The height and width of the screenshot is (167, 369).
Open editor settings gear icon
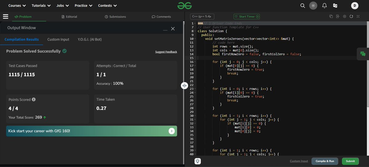click(344, 17)
